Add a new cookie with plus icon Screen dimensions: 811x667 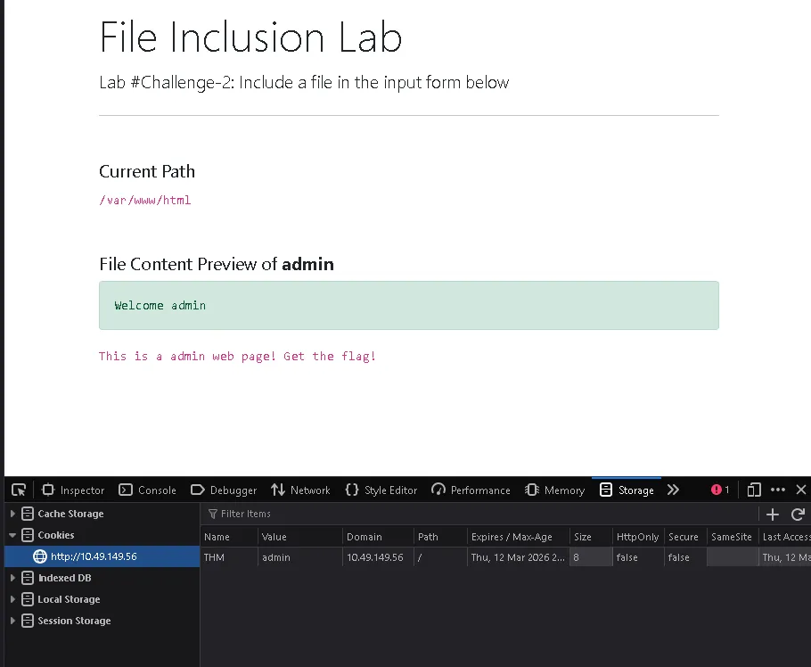pyautogui.click(x=773, y=514)
